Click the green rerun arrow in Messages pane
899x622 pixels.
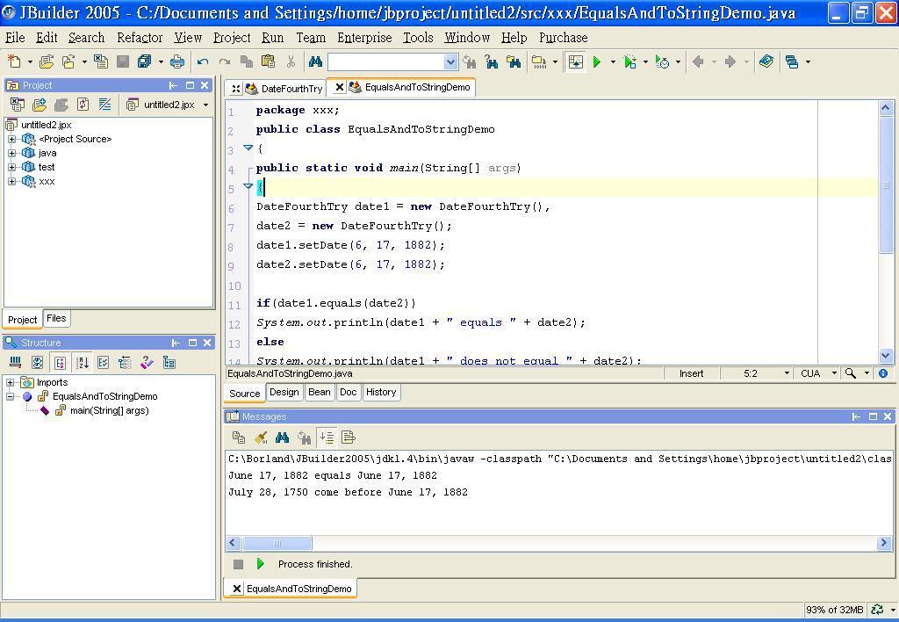(x=260, y=564)
